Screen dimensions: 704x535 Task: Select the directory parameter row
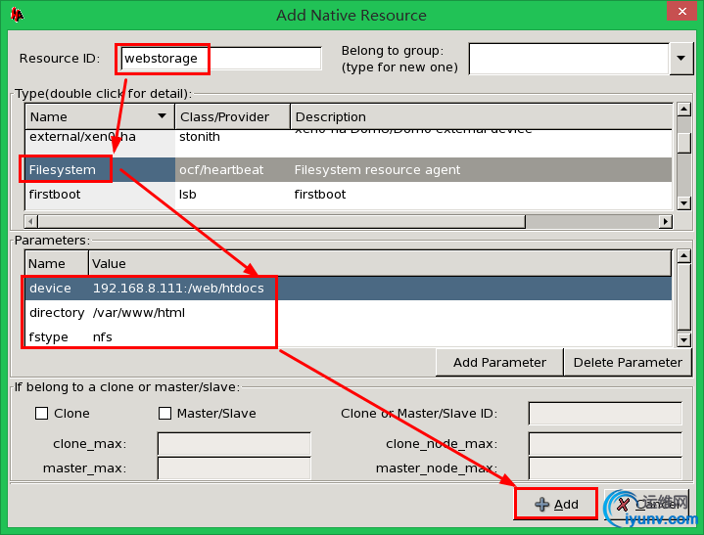(349, 313)
